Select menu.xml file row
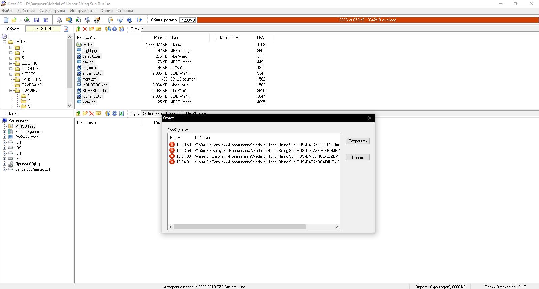The height and width of the screenshot is (289, 539). click(90, 79)
